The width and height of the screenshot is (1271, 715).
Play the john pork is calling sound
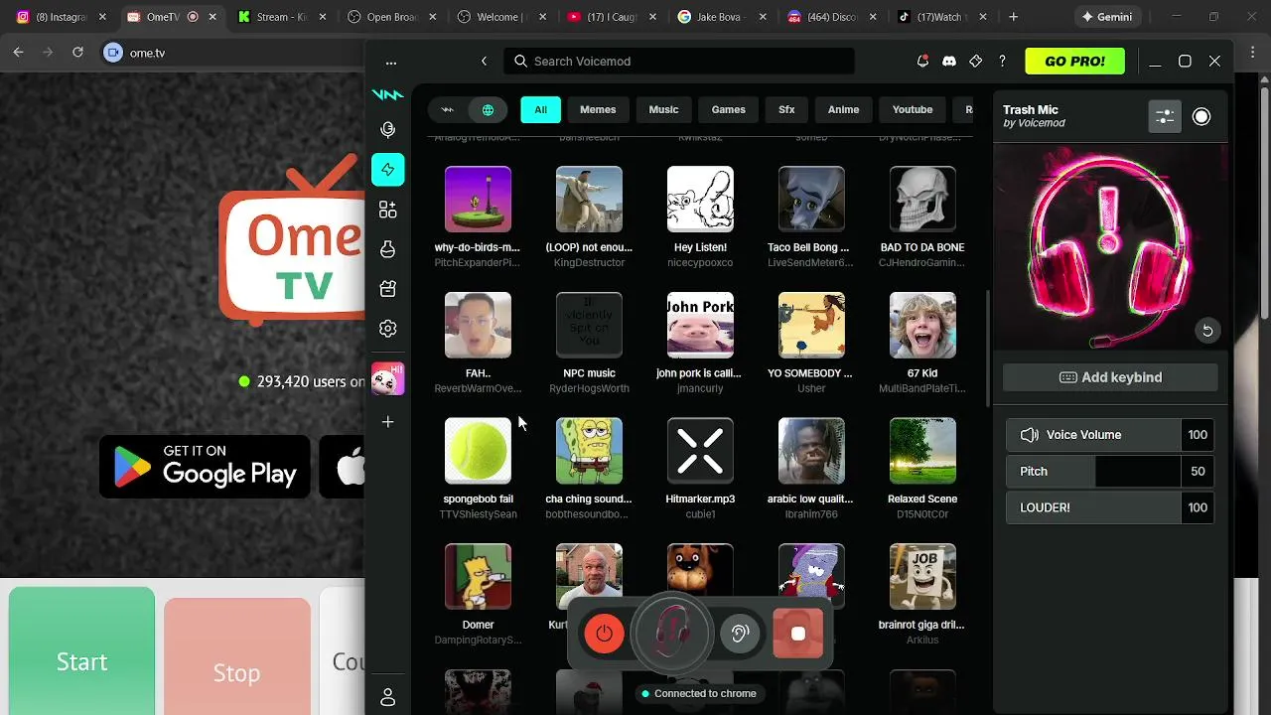click(700, 325)
